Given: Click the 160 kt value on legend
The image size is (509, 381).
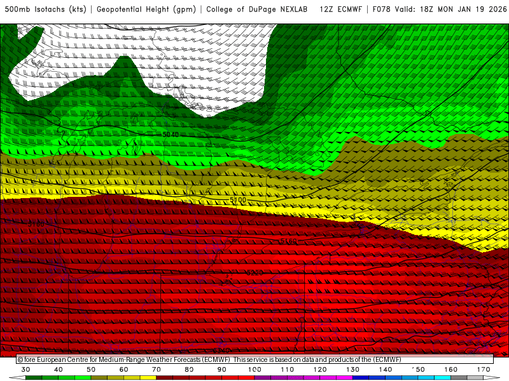Looking at the screenshot, I should pyautogui.click(x=451, y=370).
